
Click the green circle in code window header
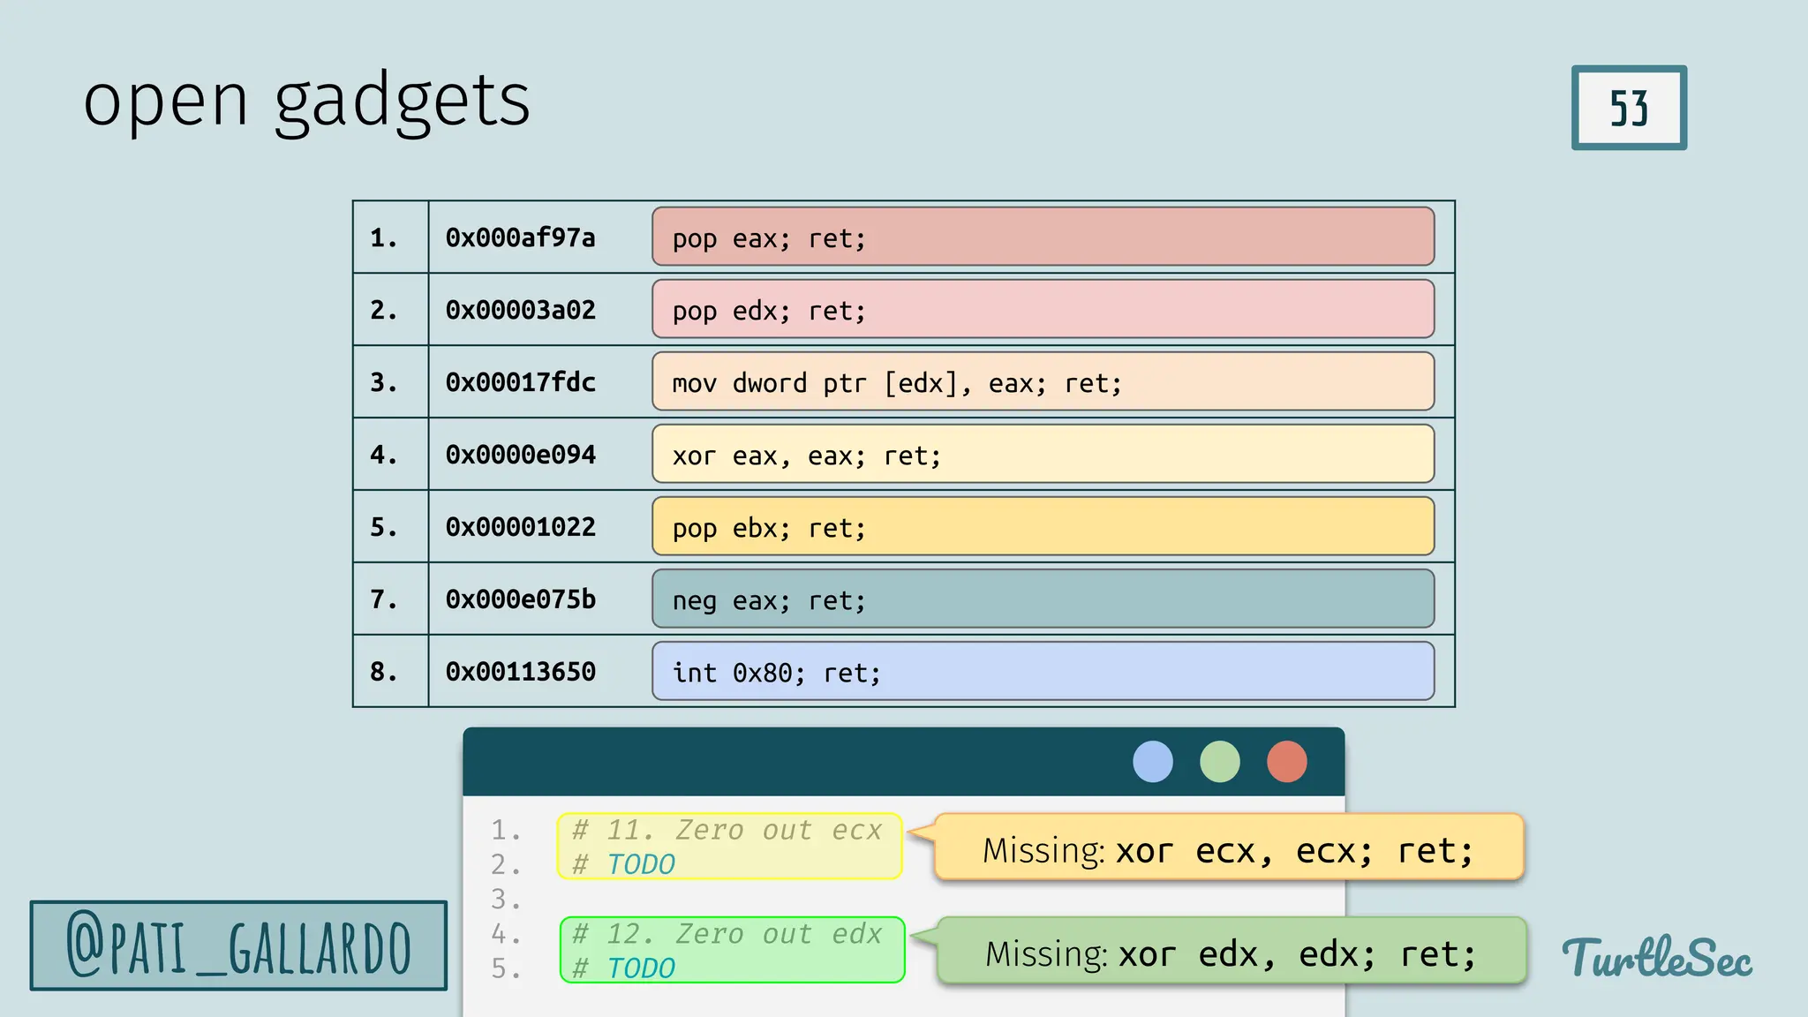click(1220, 761)
